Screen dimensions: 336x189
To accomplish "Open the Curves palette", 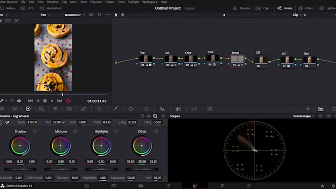I will tap(84, 109).
